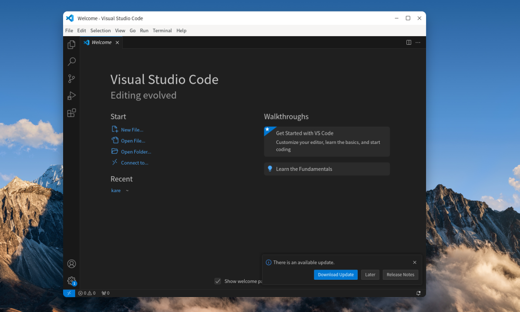Image resolution: width=520 pixels, height=312 pixels.
Task: Open the Explorer view in activity bar
Action: [x=71, y=45]
